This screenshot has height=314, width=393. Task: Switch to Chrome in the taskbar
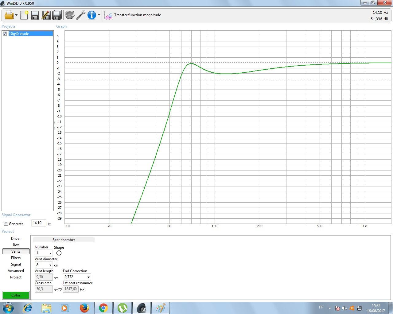pyautogui.click(x=103, y=308)
